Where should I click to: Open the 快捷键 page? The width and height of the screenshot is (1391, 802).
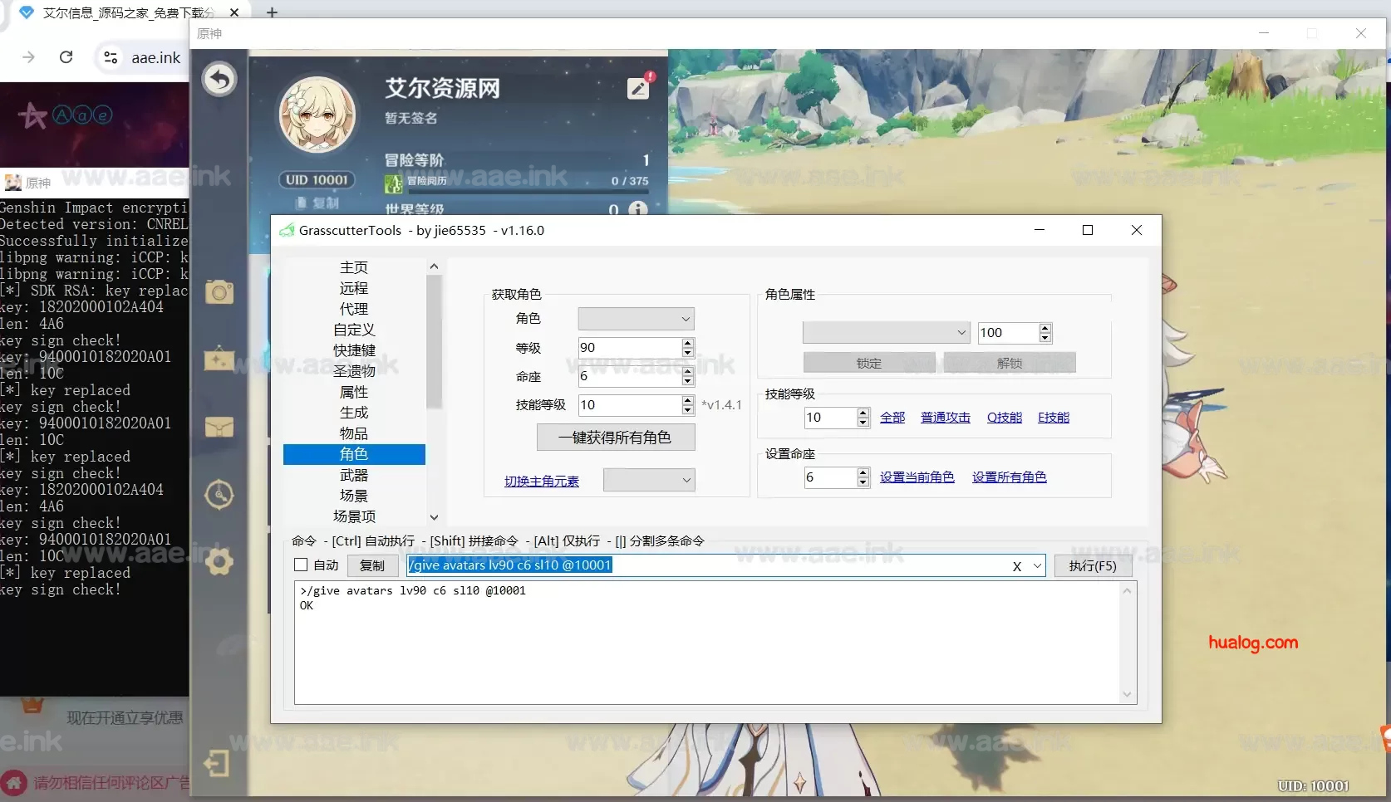point(354,350)
